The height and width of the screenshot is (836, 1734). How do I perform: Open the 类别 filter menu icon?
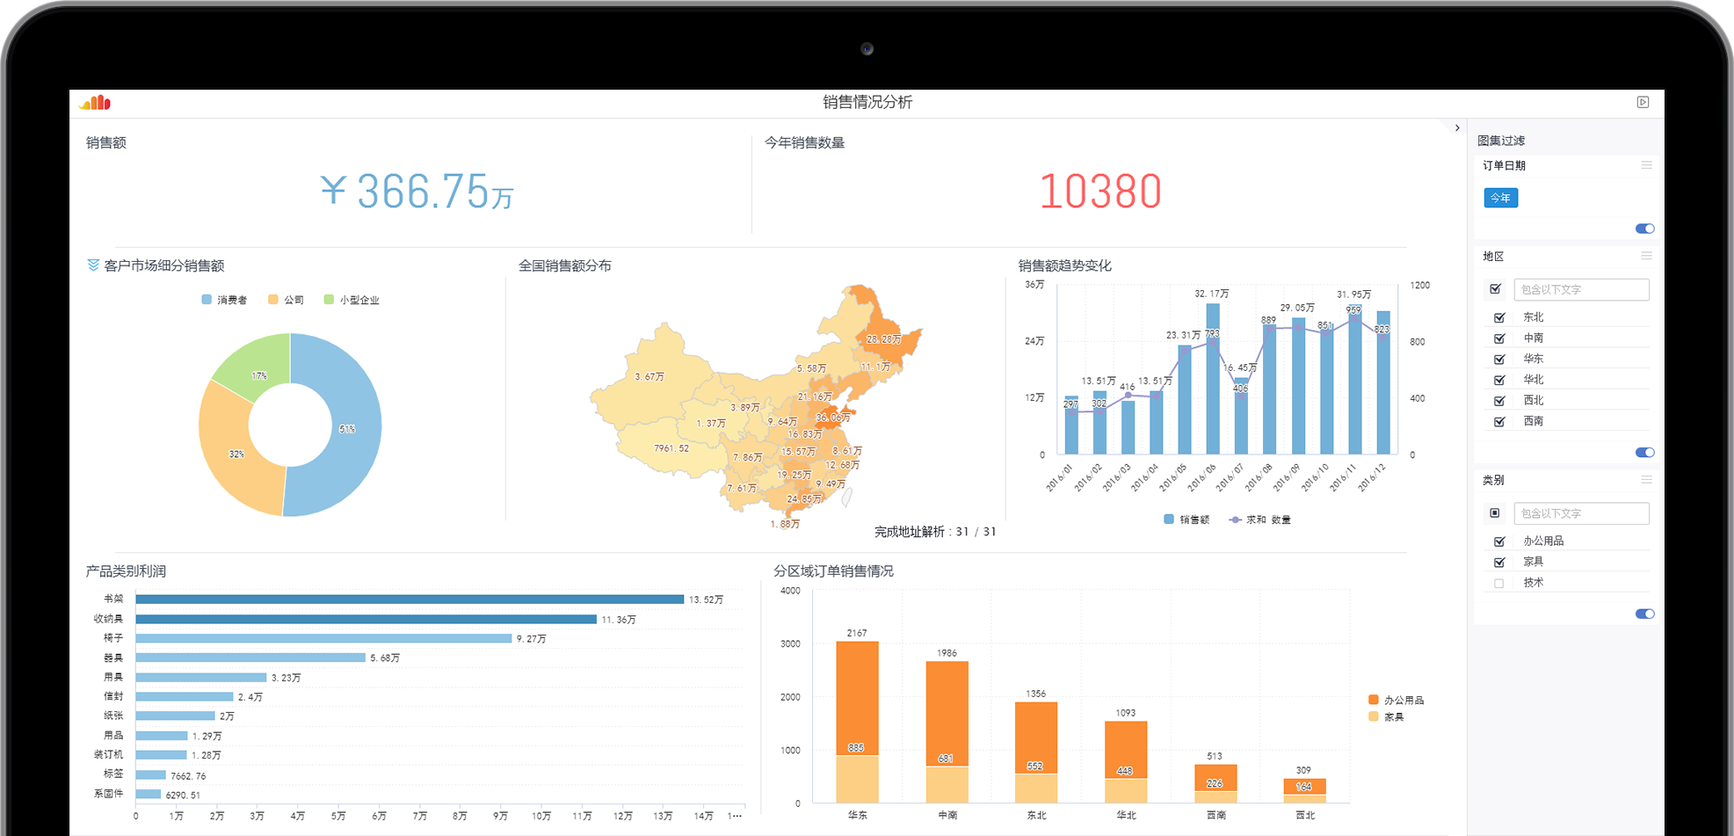(x=1646, y=480)
